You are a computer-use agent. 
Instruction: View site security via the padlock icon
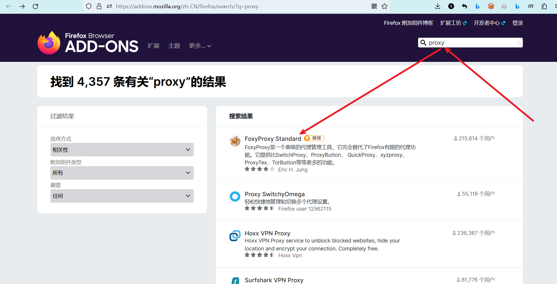click(x=99, y=6)
